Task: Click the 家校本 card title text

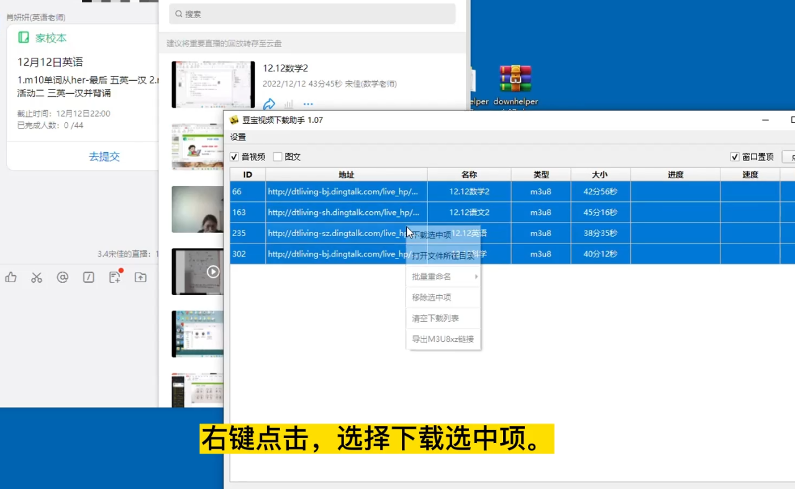Action: point(51,38)
